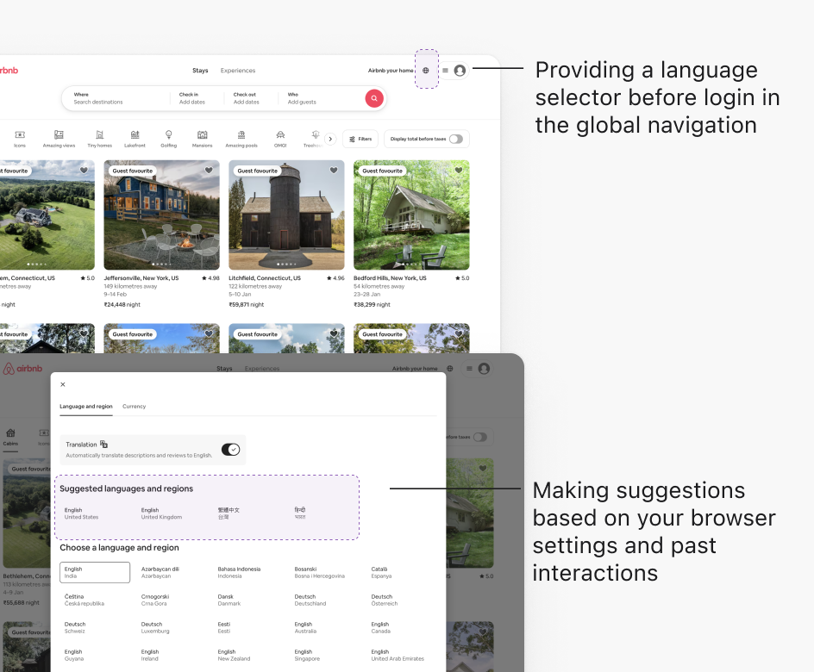
Task: Select Bosanski language option
Action: click(319, 572)
